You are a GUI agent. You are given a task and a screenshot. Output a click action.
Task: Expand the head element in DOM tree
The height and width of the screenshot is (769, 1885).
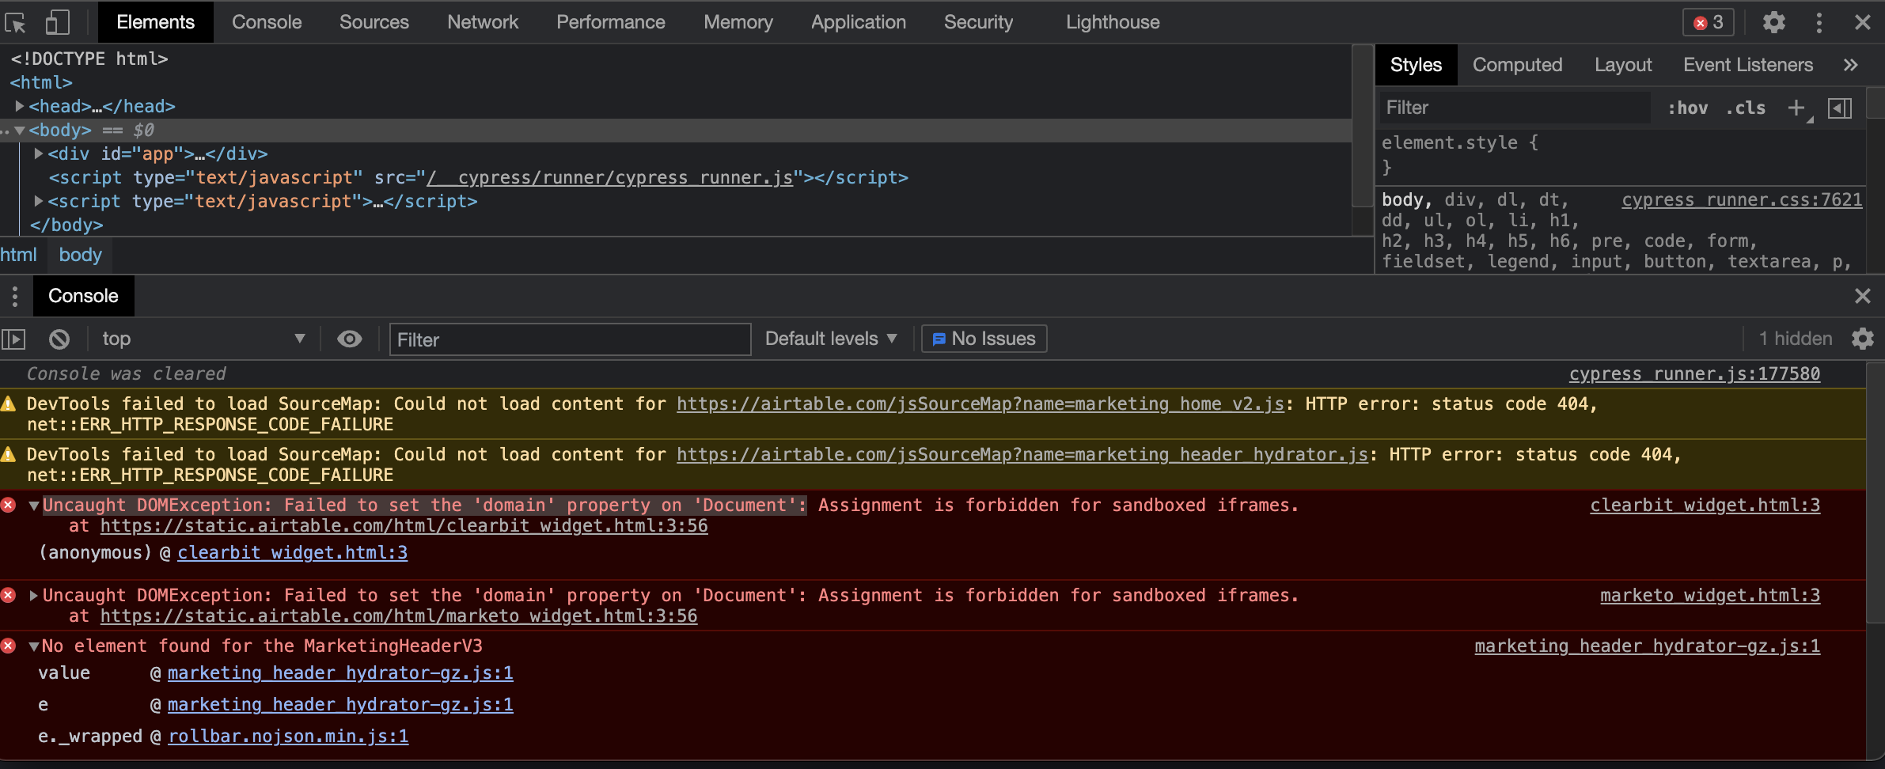pos(20,106)
